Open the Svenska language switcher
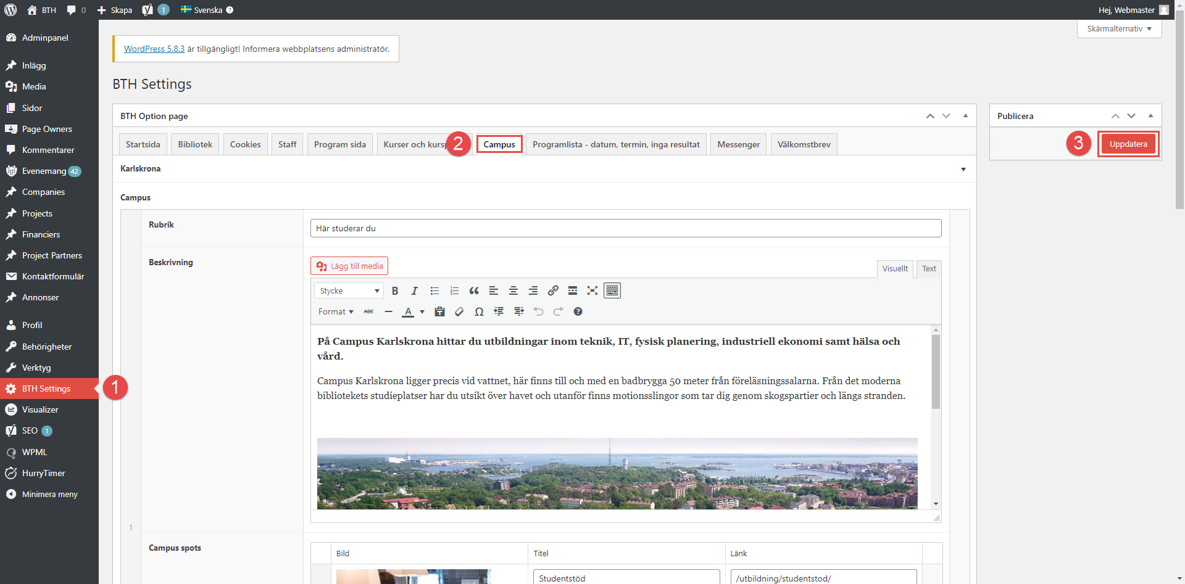Image resolution: width=1185 pixels, height=584 pixels. 207,10
